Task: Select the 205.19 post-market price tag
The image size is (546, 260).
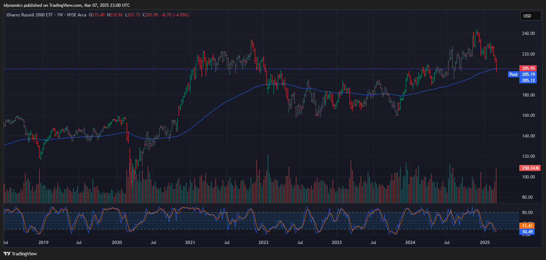Action: coord(527,74)
